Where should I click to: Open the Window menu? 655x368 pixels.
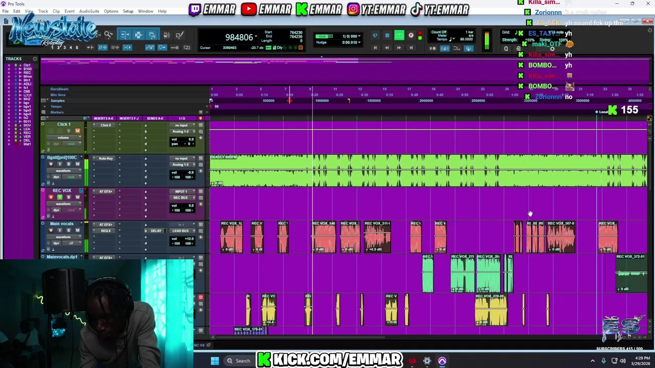click(145, 11)
